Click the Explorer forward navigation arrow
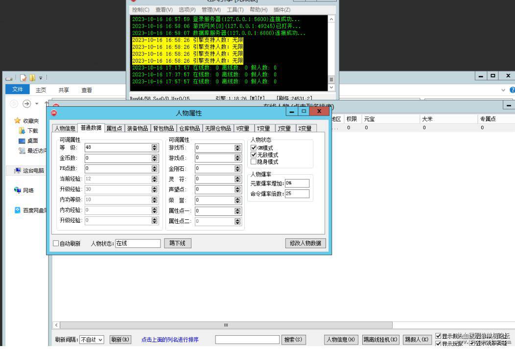 coord(26,104)
